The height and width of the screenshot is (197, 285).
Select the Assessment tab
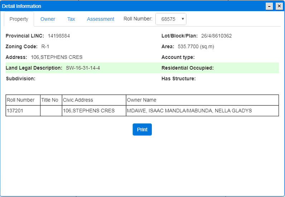[x=101, y=19]
